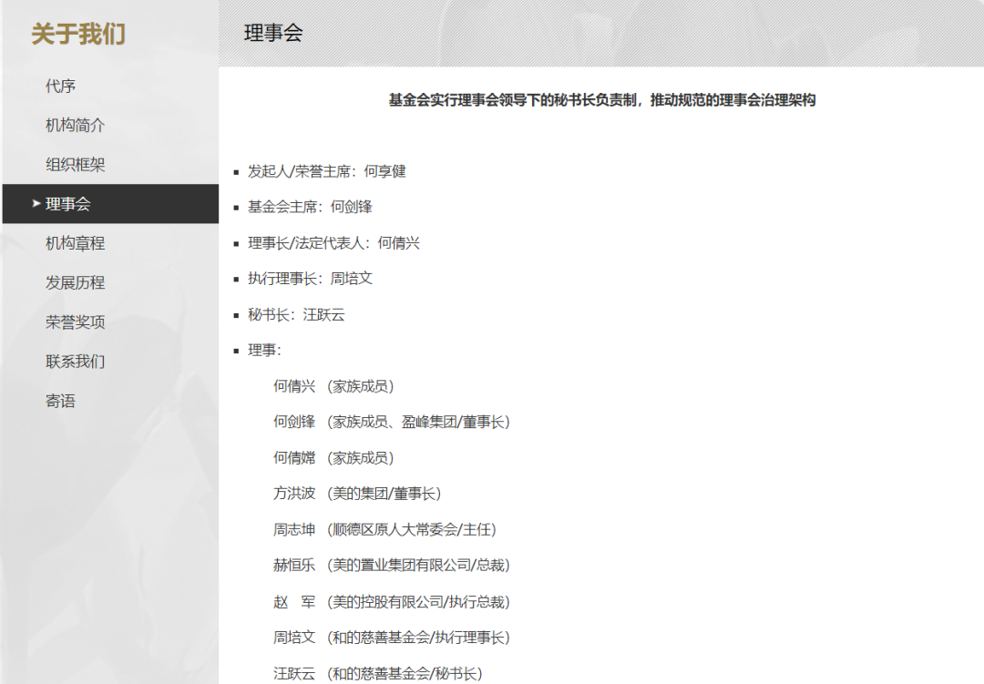This screenshot has width=984, height=684.
Task: Open the 寄语 sidebar item
Action: click(x=60, y=402)
